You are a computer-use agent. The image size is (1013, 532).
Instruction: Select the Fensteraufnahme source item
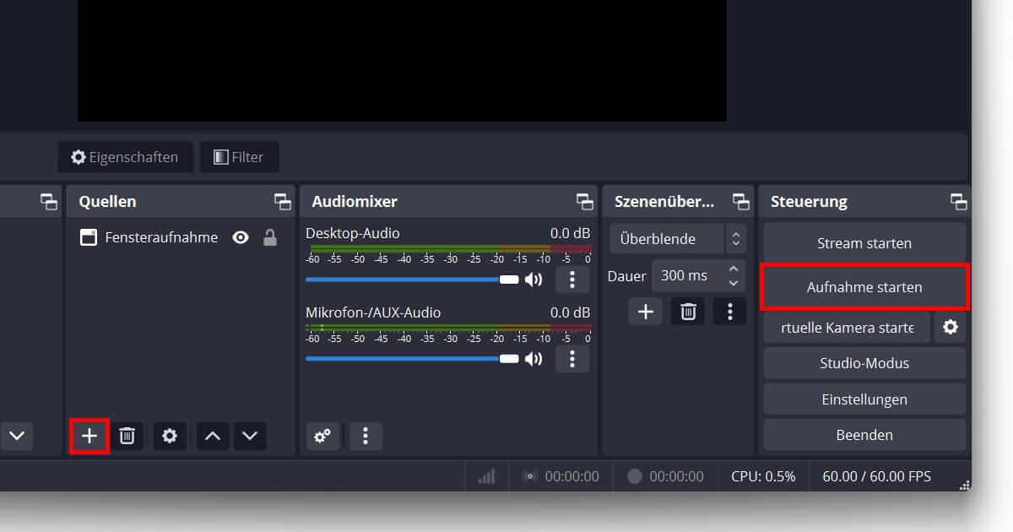160,238
